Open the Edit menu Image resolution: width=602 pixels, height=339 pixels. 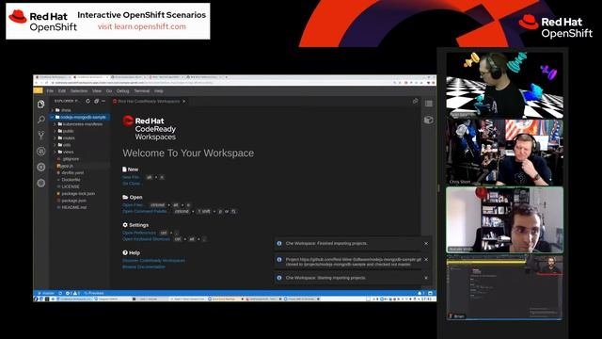coord(62,91)
